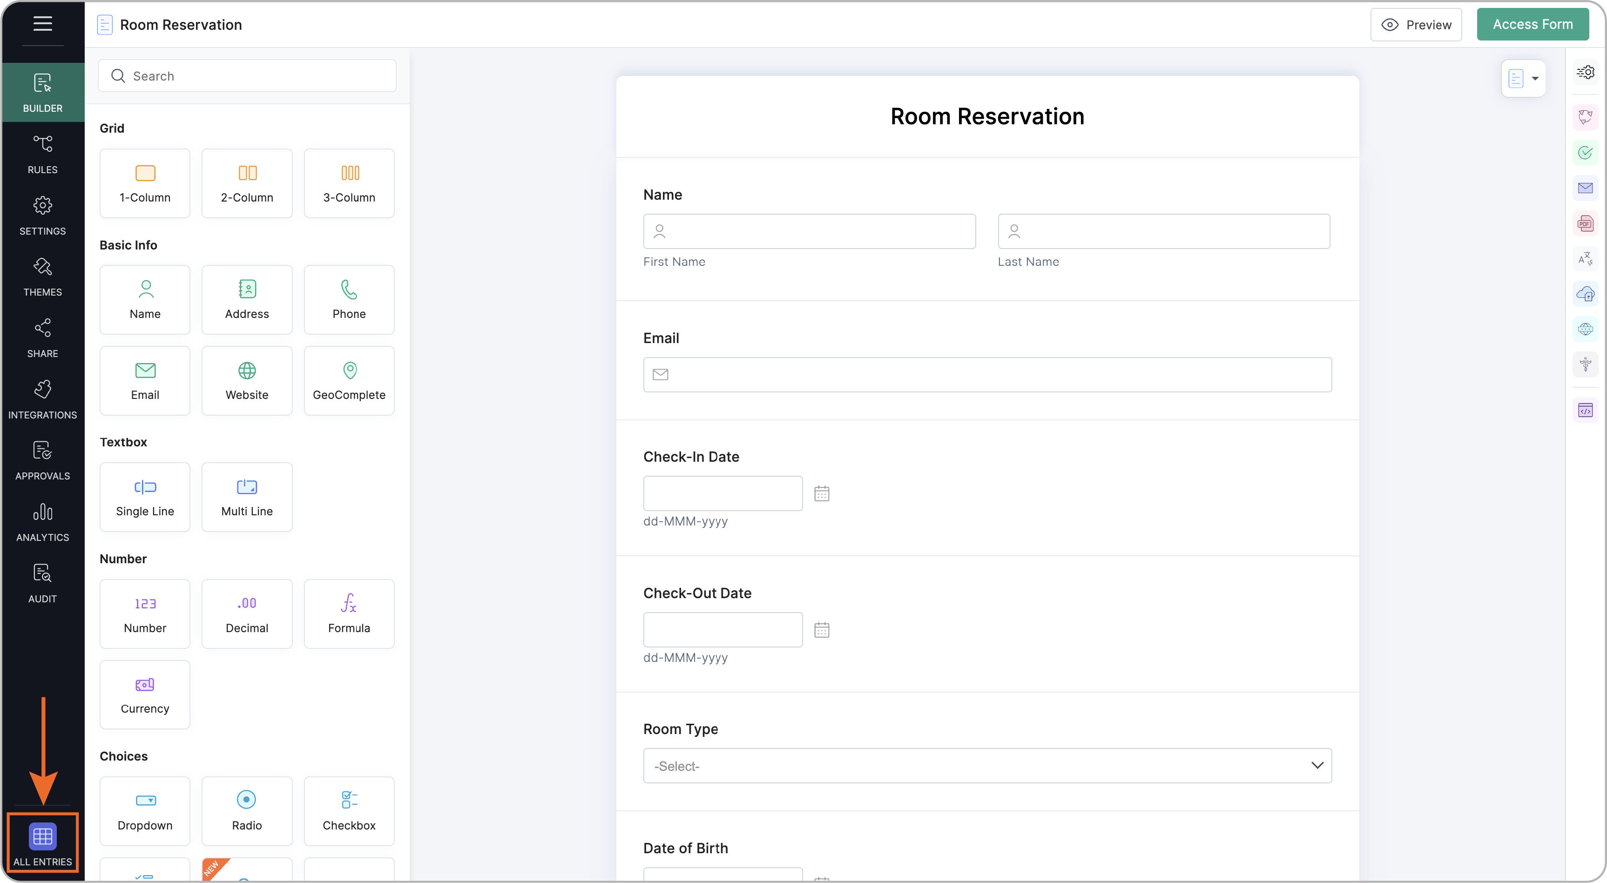Open quick form settings gear icon
Screen dimensions: 1607x883
(1585, 72)
